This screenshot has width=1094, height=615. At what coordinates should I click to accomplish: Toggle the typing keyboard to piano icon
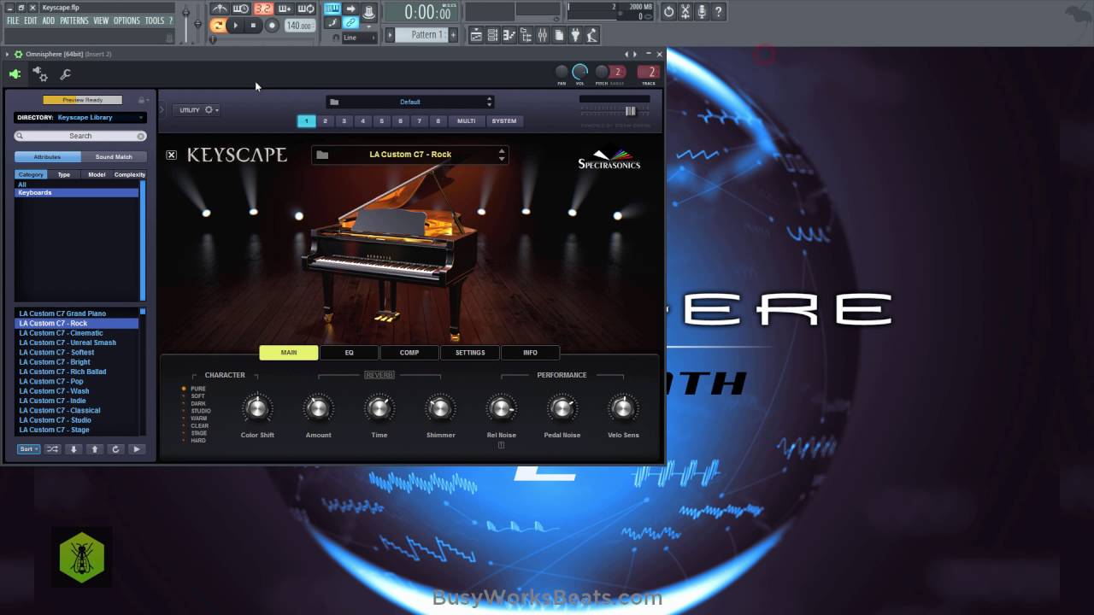pyautogui.click(x=332, y=9)
